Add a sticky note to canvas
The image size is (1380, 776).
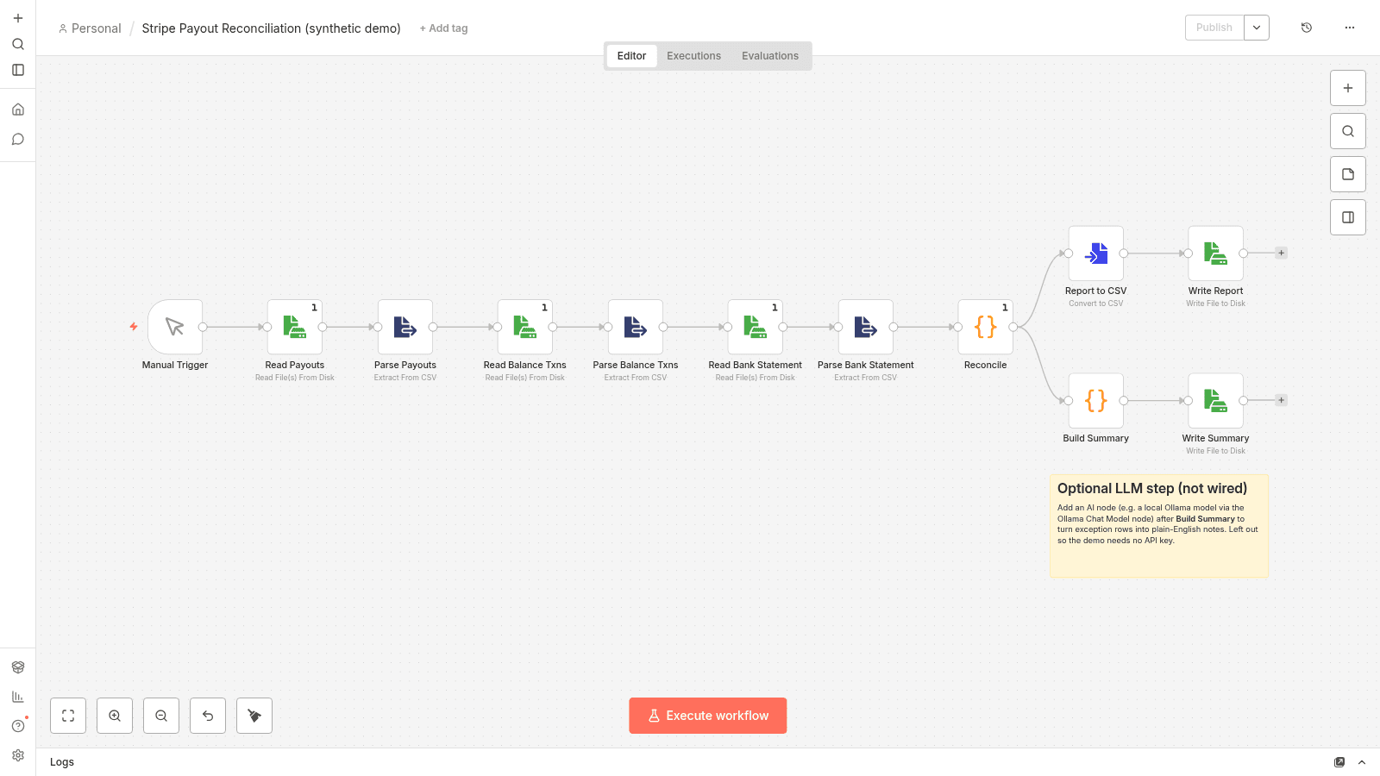[1348, 174]
